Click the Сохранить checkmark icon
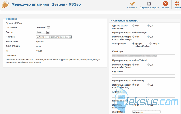This screenshot has width=181, height=114. (132, 4)
